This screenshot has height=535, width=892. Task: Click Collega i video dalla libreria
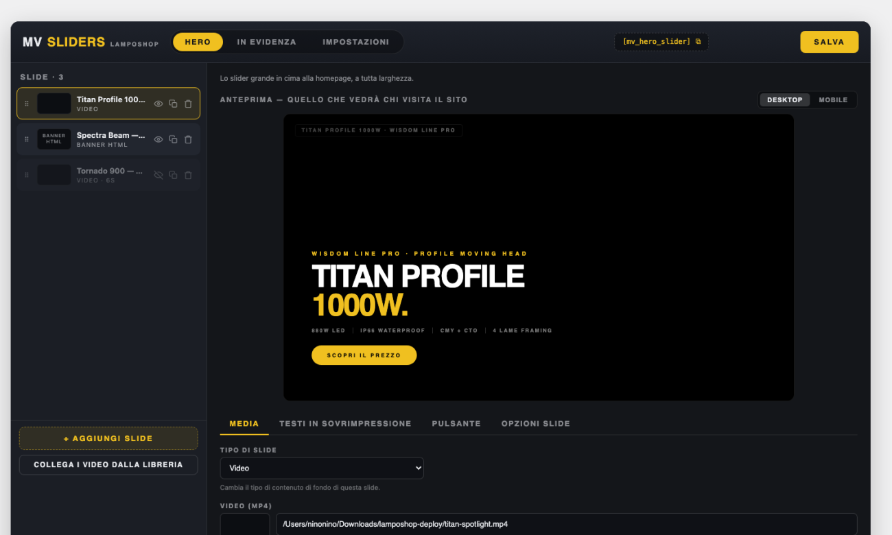(x=108, y=465)
